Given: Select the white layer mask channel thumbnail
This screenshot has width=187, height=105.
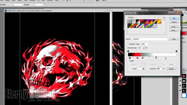Looking at the screenshot, I should coord(184,95).
